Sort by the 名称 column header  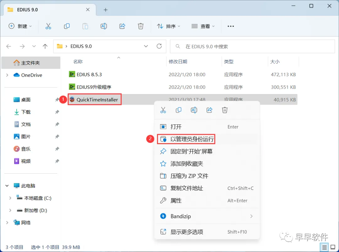pos(78,61)
